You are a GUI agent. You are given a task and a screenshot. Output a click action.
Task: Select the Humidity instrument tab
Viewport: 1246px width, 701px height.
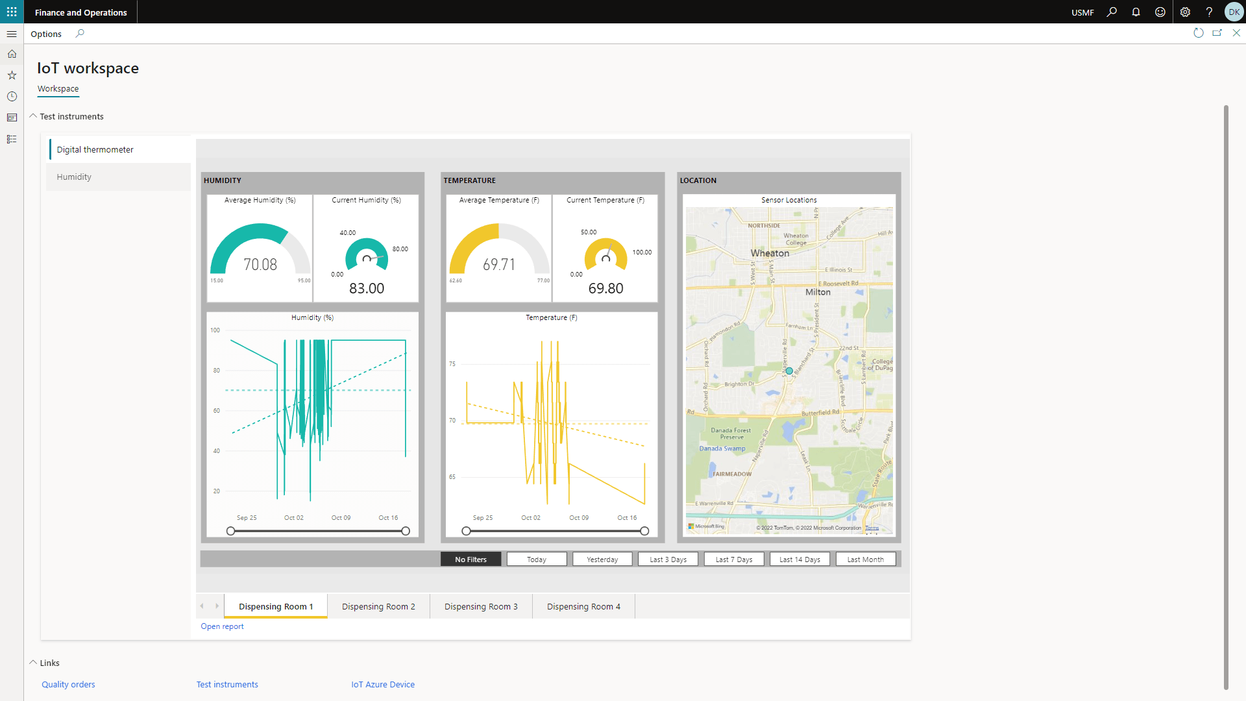tap(74, 177)
